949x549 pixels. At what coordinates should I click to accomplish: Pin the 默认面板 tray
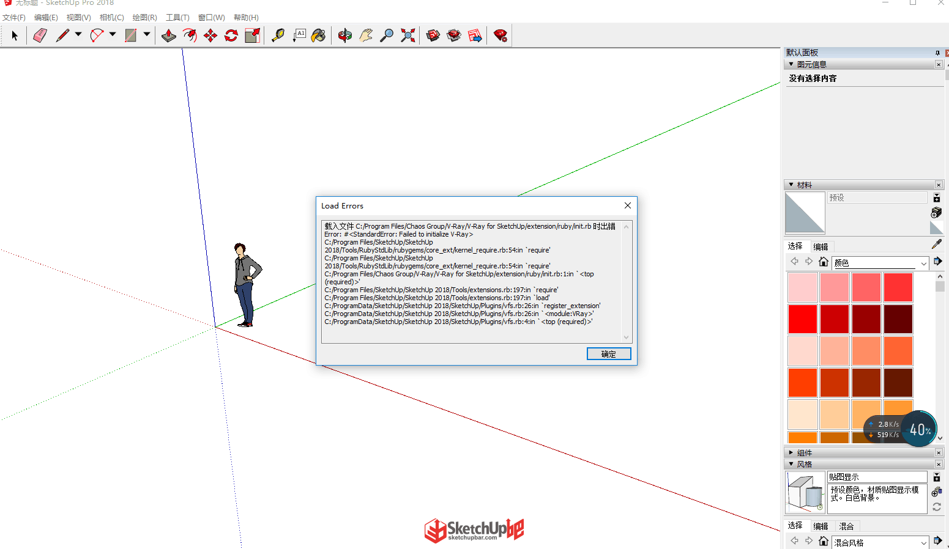pos(937,53)
